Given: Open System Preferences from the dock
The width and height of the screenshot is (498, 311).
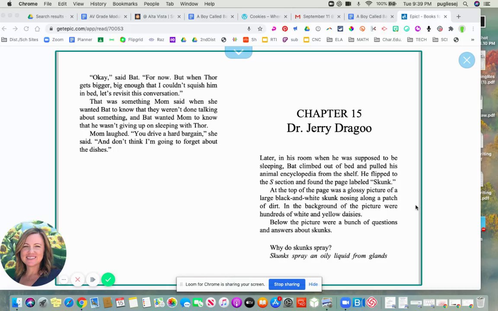Looking at the screenshot, I should [288, 302].
